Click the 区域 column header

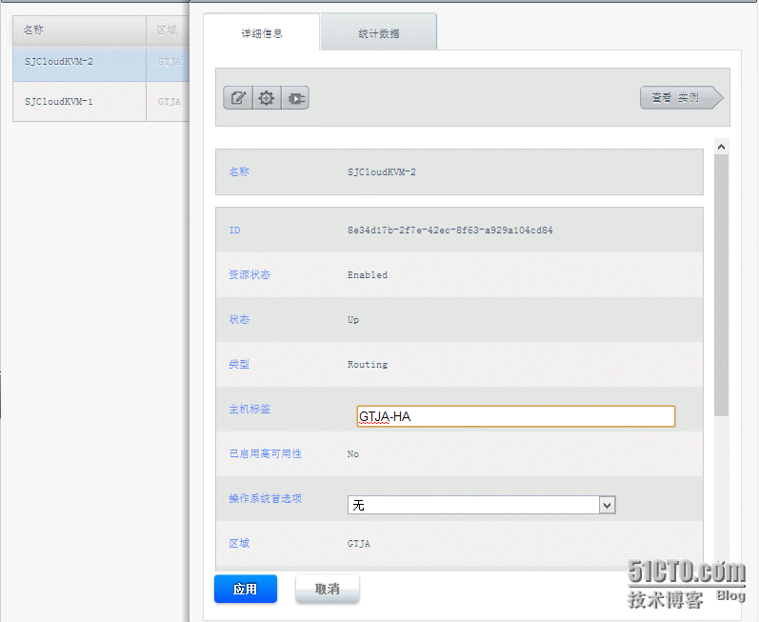point(168,30)
